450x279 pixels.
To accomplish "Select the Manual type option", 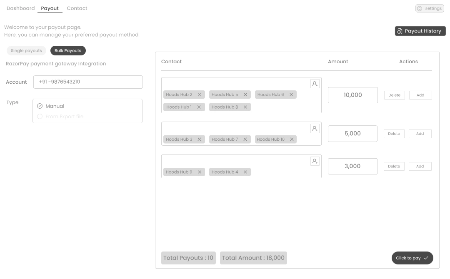I will [40, 106].
